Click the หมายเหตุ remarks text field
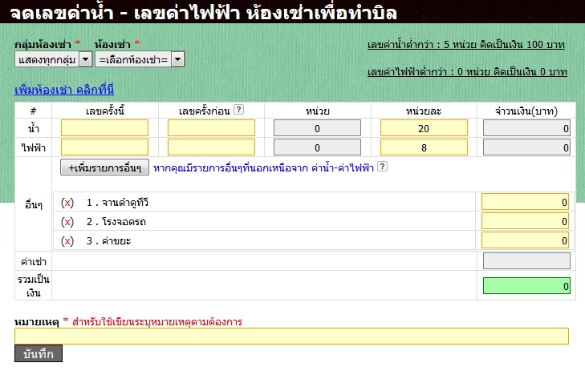Viewport: 585px width, 383px height. (291, 336)
